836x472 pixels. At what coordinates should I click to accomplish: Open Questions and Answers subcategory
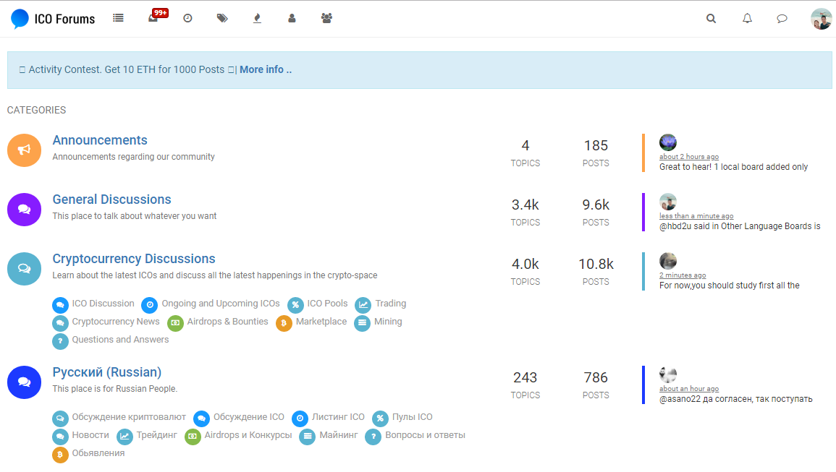120,339
